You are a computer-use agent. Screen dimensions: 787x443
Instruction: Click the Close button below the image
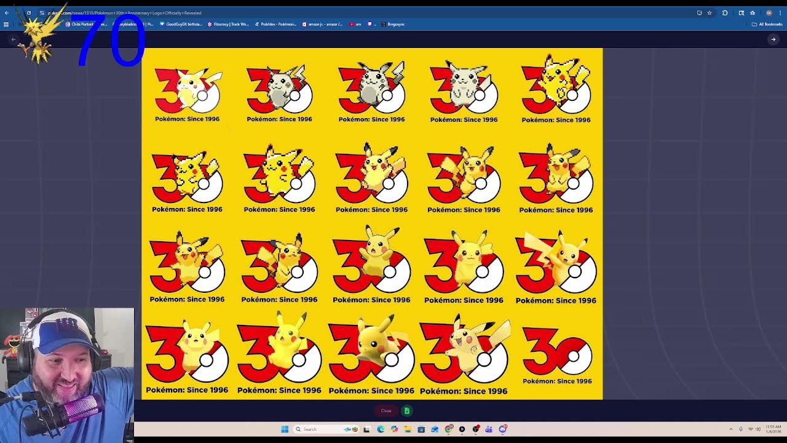tap(386, 410)
